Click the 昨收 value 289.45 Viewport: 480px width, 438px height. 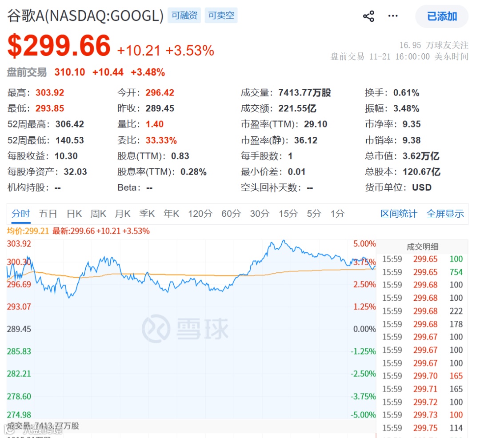click(x=160, y=108)
